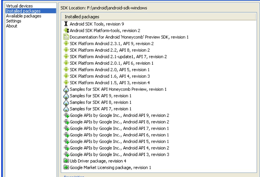
Task: Click the android icon for SDK Platform 2.0.1
Action: click(x=66, y=63)
